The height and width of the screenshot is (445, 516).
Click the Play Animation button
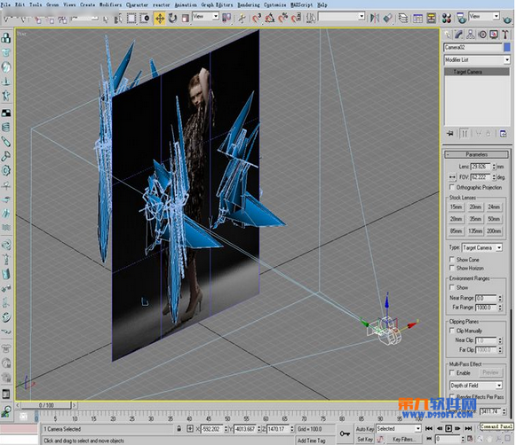449,428
